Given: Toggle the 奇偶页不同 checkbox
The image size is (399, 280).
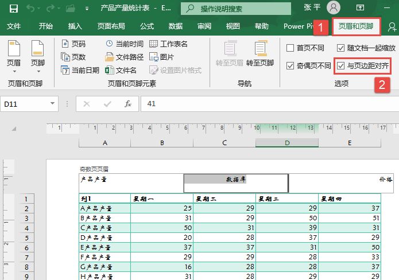Looking at the screenshot, I should (x=290, y=66).
